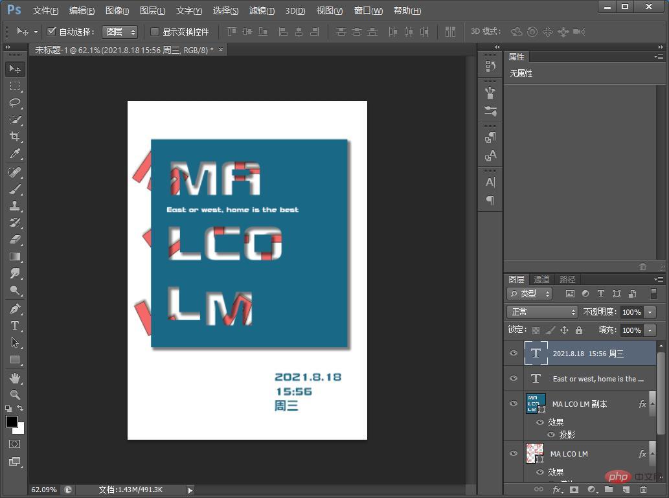
Task: Choose the Spot Healing Brush tool
Action: click(x=15, y=172)
